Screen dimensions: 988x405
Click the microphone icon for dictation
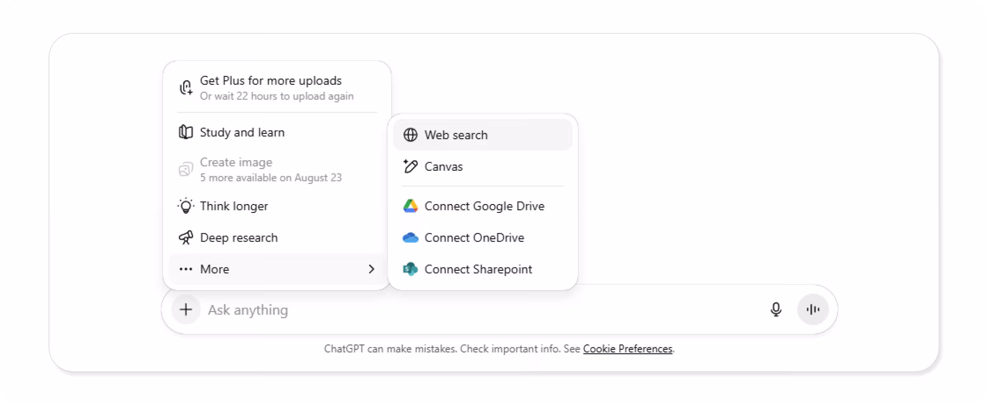tap(776, 310)
